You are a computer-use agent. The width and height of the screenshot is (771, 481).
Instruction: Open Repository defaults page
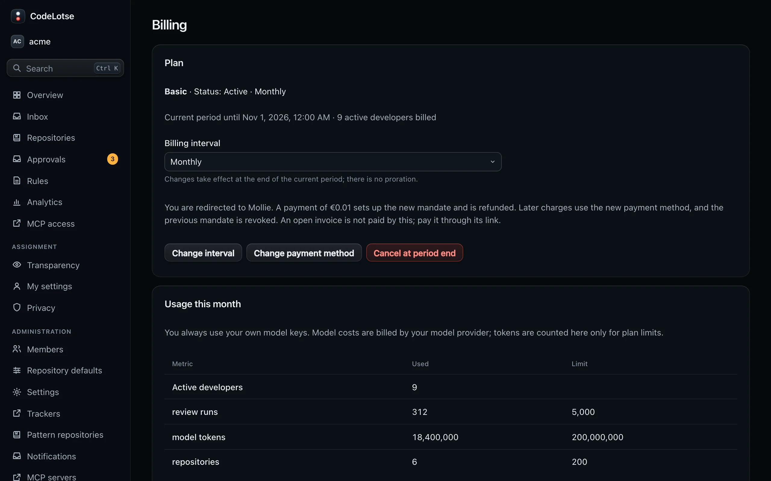coord(65,370)
